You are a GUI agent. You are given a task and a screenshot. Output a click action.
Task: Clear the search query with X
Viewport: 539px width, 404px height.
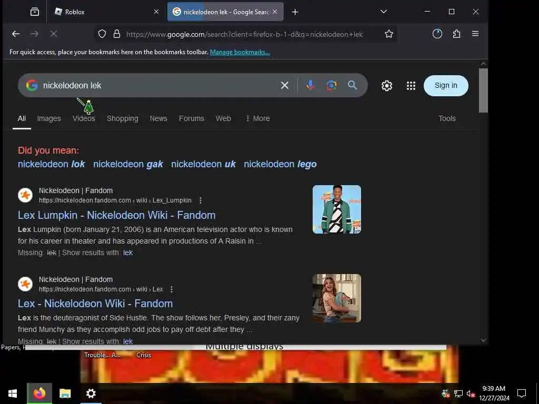click(x=285, y=85)
